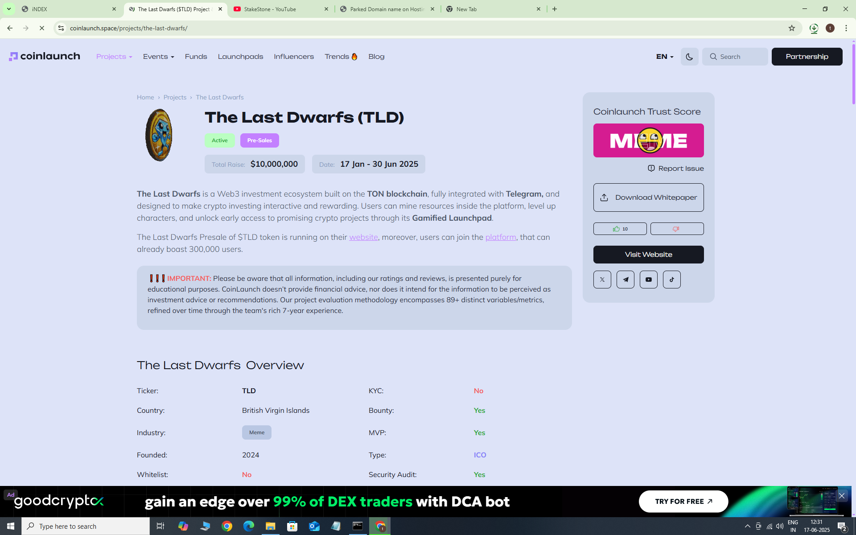Toggle dark mode moon icon
This screenshot has height=535, width=856.
pyautogui.click(x=689, y=57)
